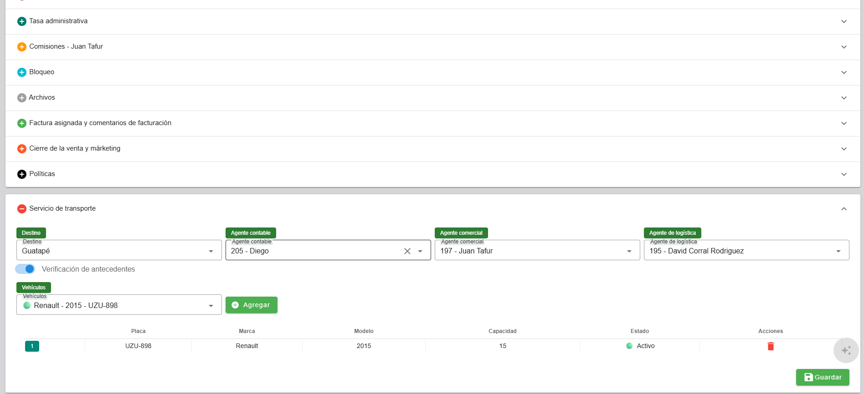Clear the Agente contable selection
The height and width of the screenshot is (394, 864).
click(x=407, y=251)
